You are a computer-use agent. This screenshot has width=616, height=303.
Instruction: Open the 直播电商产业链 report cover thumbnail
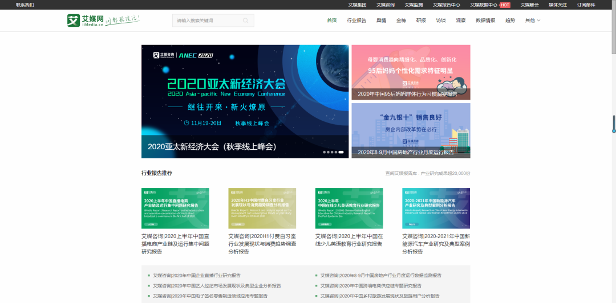[x=175, y=208]
